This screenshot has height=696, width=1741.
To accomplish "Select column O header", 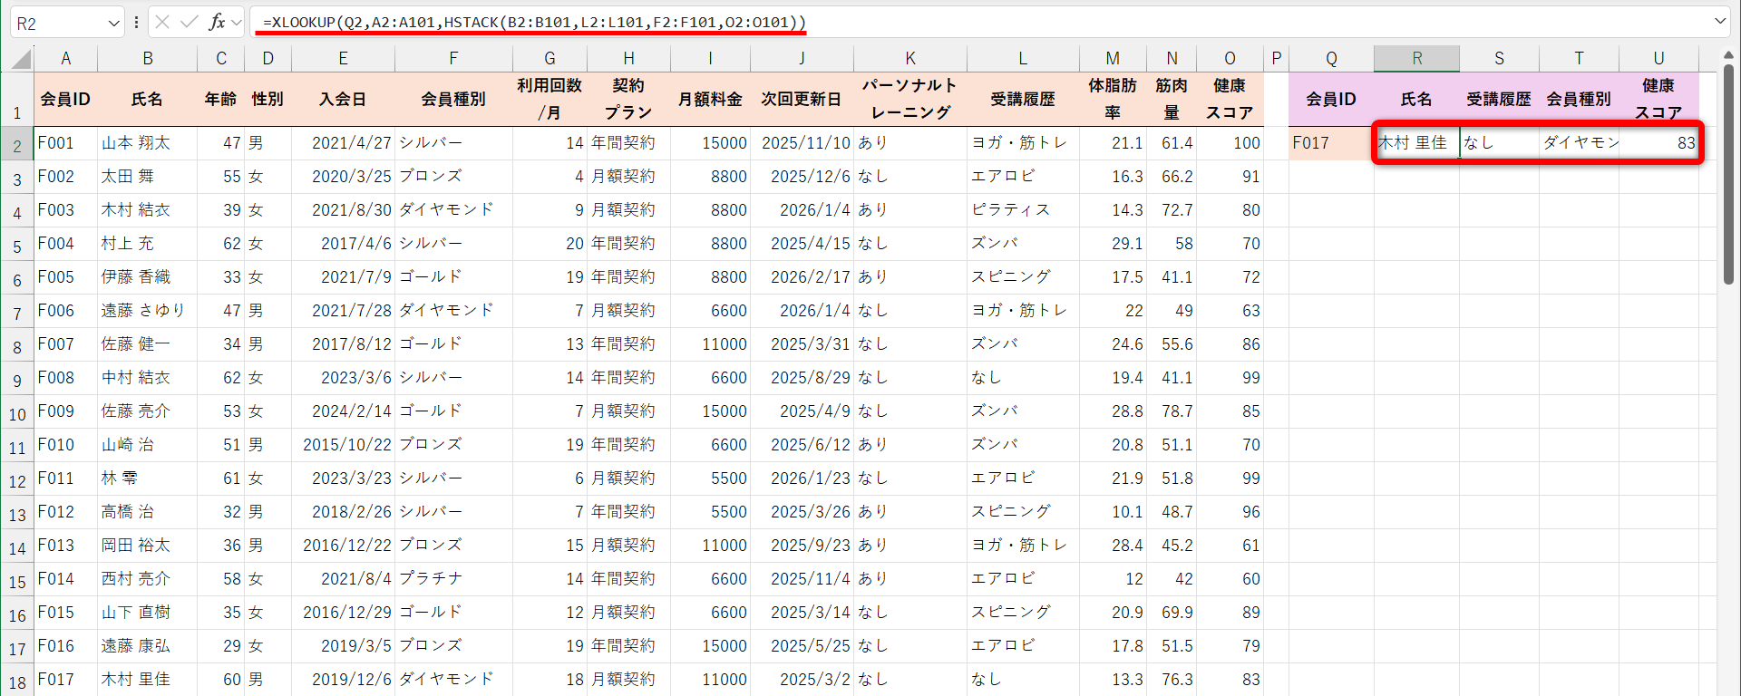I will coord(1230,59).
